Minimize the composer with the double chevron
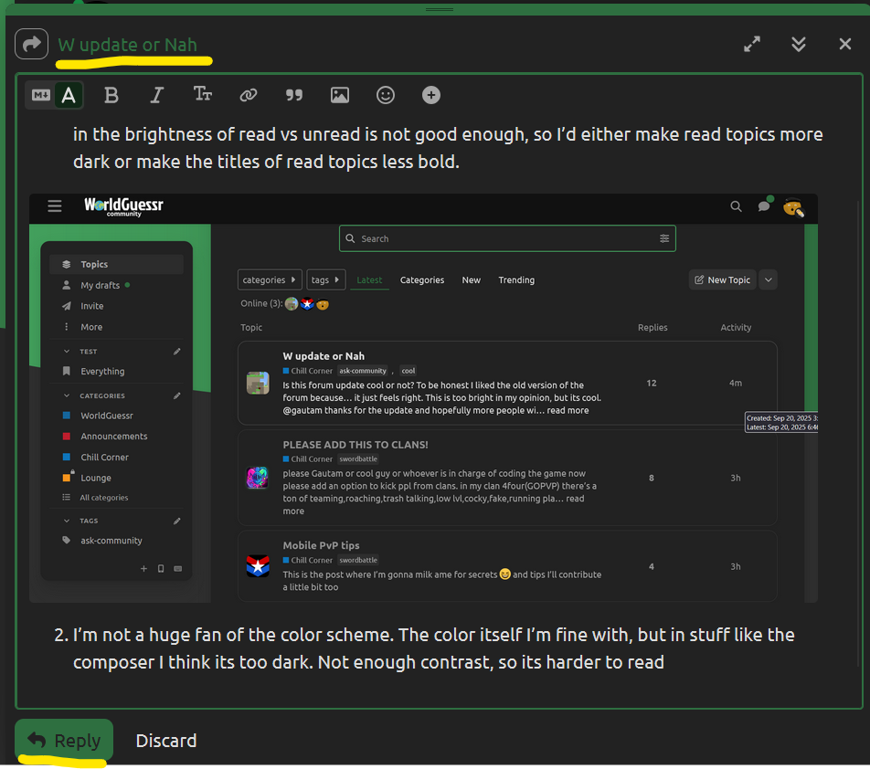Image resolution: width=870 pixels, height=769 pixels. click(799, 45)
